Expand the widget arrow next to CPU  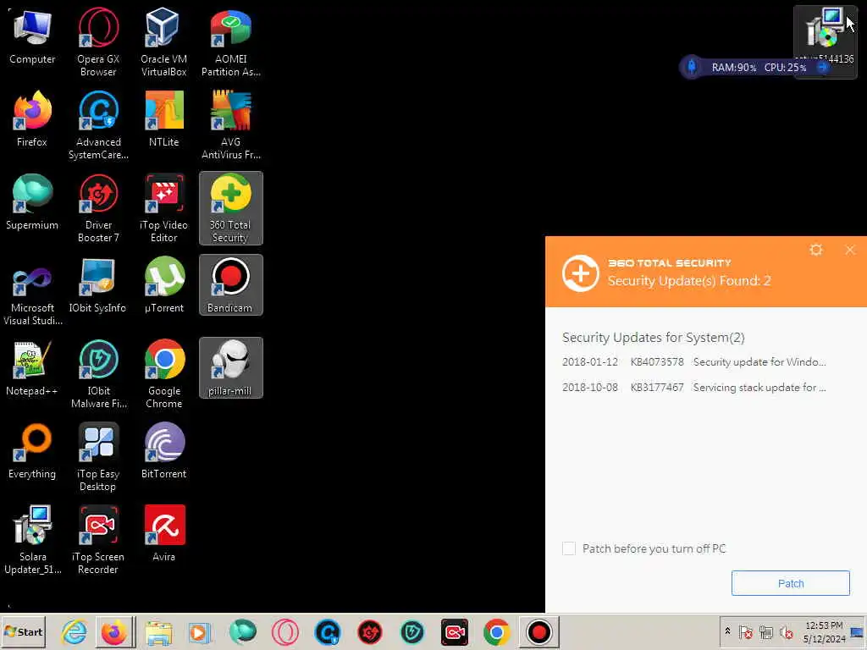pyautogui.click(x=822, y=68)
